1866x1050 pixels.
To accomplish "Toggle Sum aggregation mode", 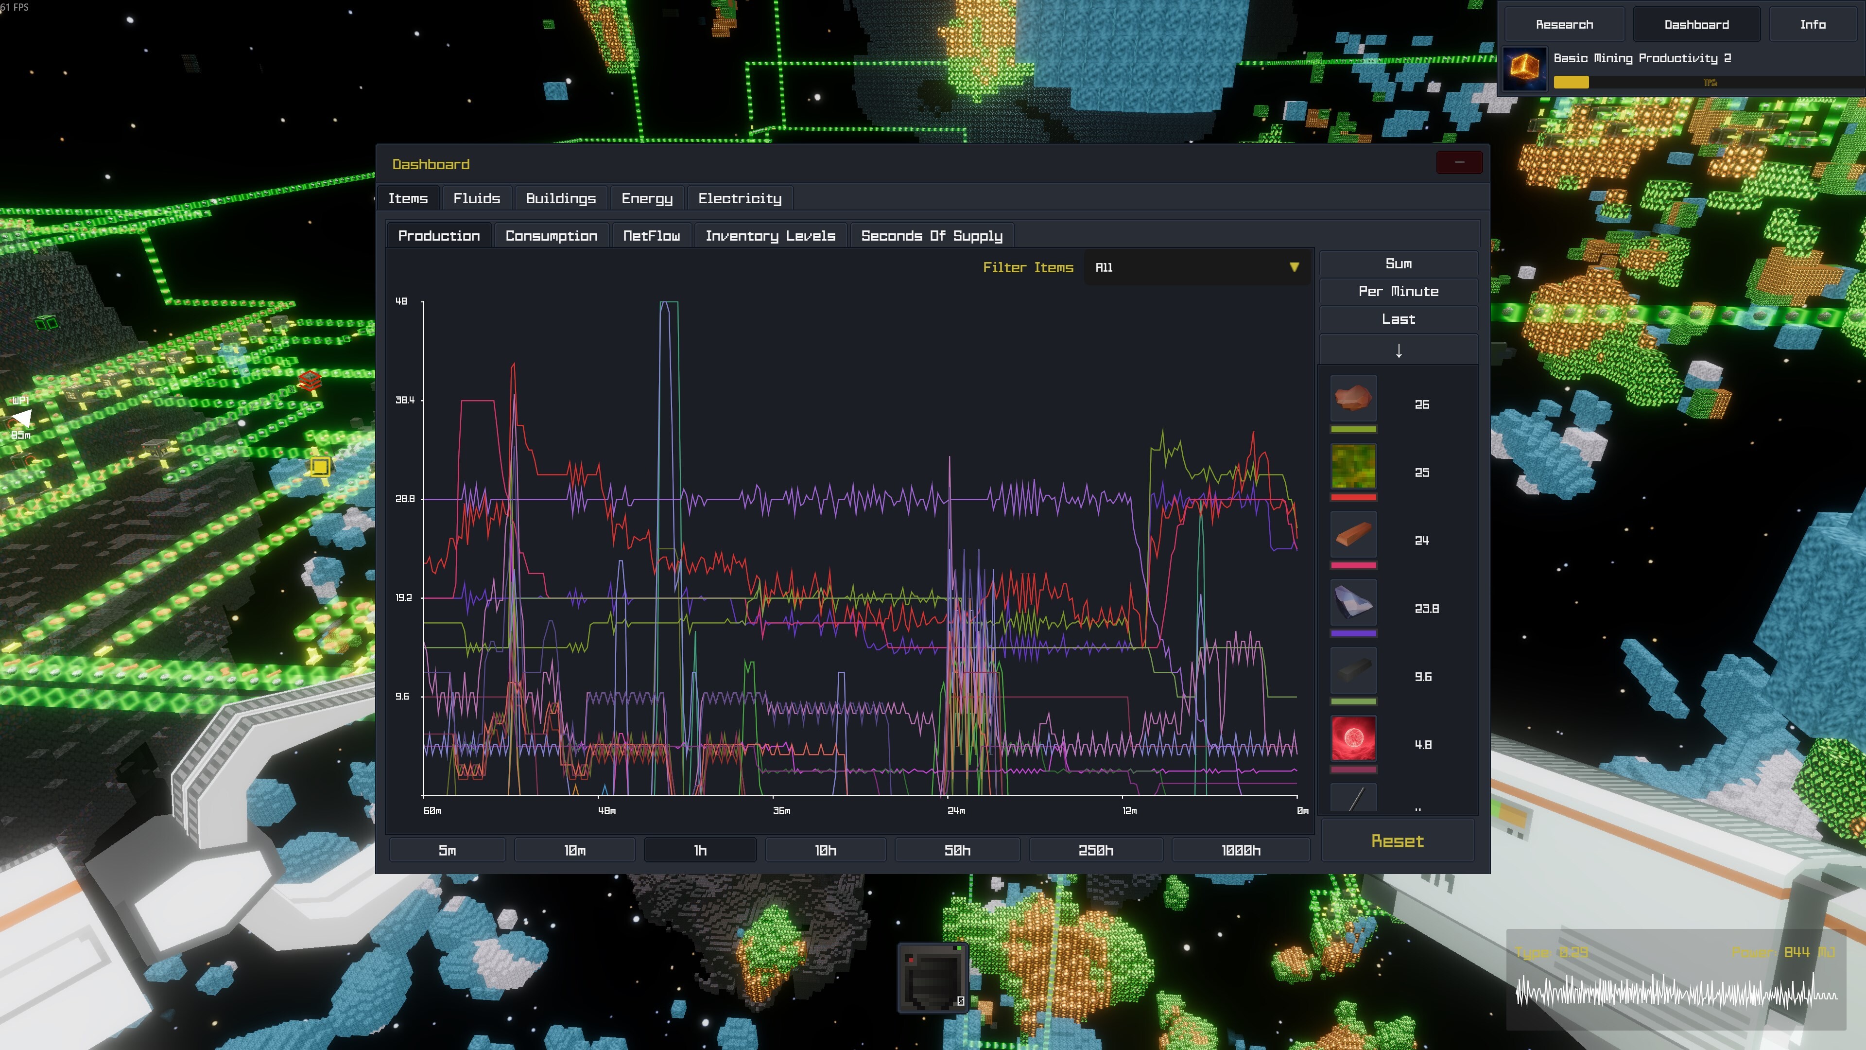I will coord(1398,263).
